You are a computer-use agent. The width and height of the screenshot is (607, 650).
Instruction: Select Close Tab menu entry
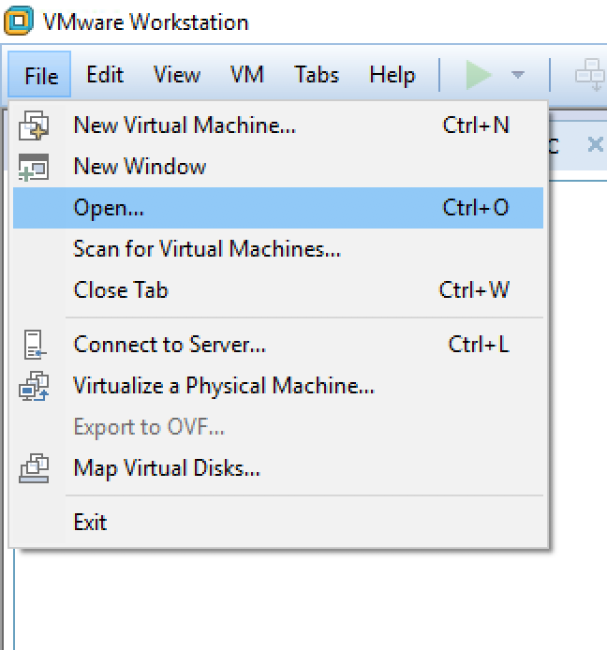121,290
